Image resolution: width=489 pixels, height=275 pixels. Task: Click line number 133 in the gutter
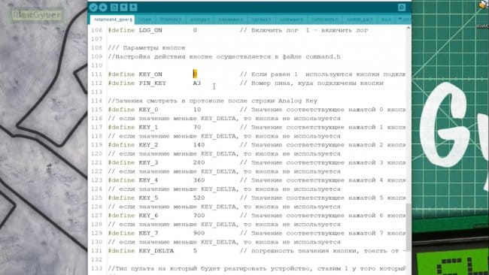(x=97, y=268)
